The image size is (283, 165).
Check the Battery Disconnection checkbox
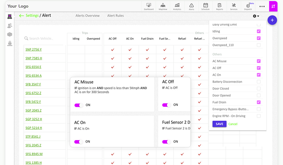[258, 82]
